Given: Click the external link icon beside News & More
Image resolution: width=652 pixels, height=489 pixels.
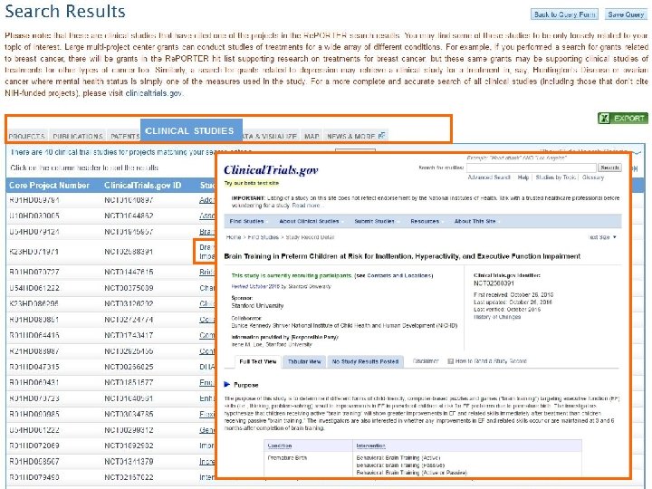Looking at the screenshot, I should pos(382,136).
